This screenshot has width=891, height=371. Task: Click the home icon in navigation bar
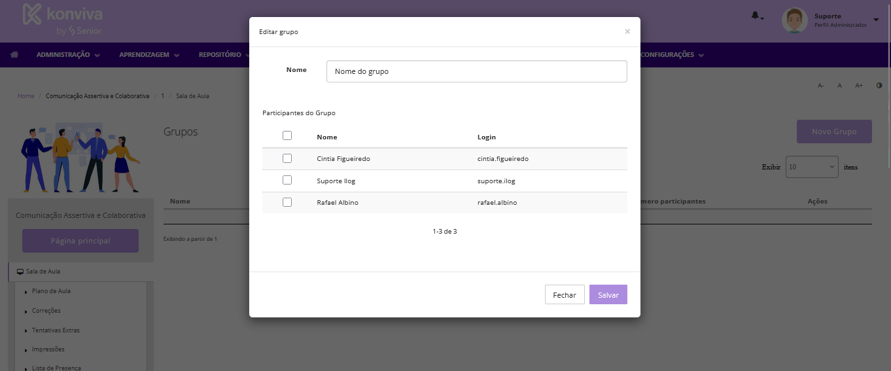pyautogui.click(x=14, y=55)
